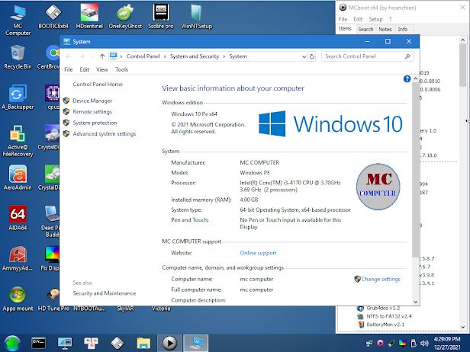Image resolution: width=470 pixels, height=352 pixels.
Task: Launch OneKeyGhost desktop icon
Action: (x=125, y=17)
